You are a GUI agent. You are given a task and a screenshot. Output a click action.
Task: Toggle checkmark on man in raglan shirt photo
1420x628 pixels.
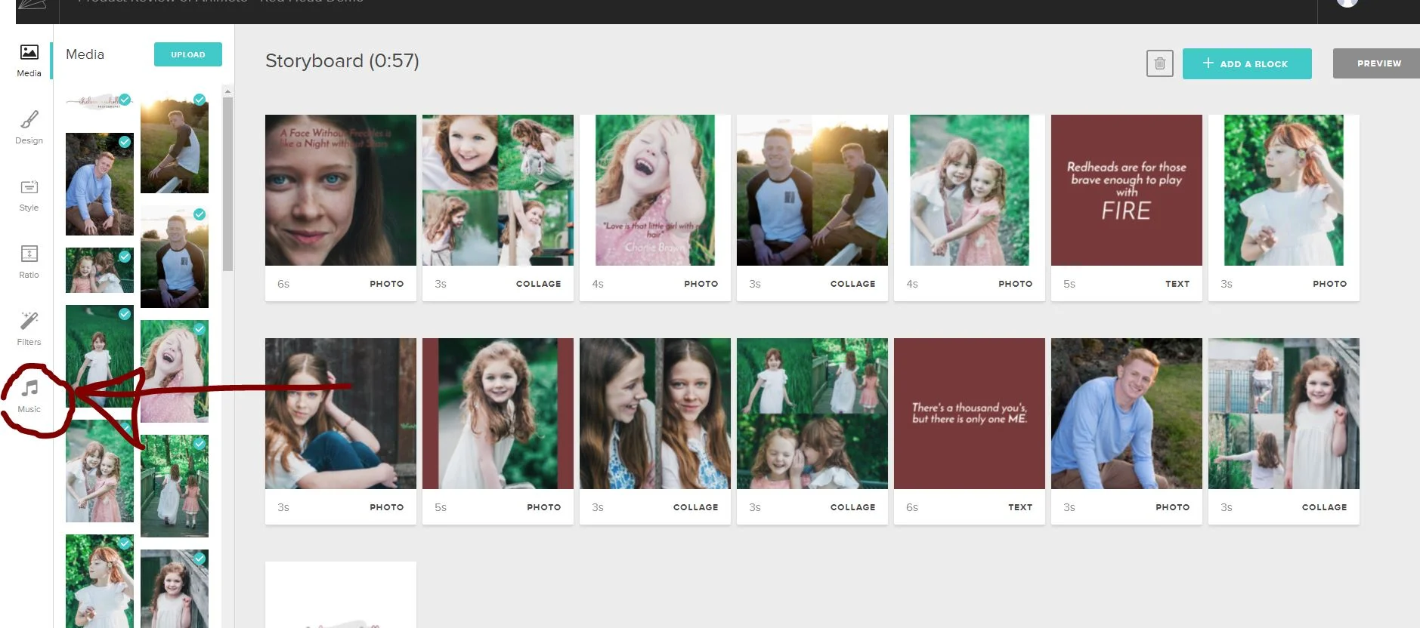200,214
